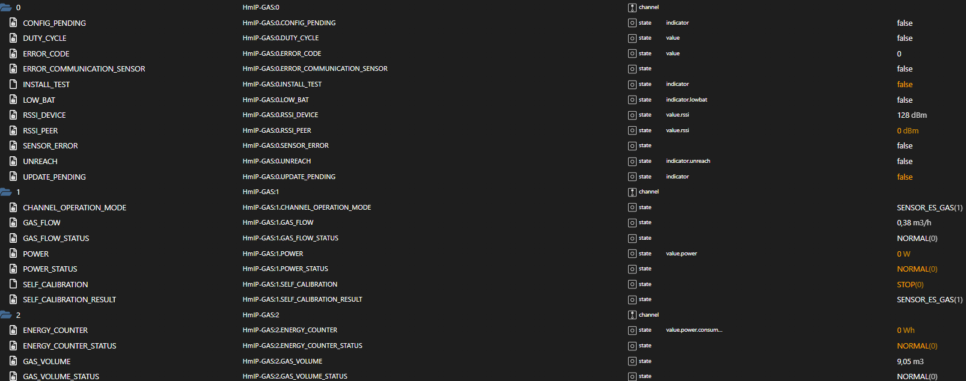Click the state type icon in GAS_FLOW row
Image resolution: width=966 pixels, height=381 pixels.
pos(632,223)
